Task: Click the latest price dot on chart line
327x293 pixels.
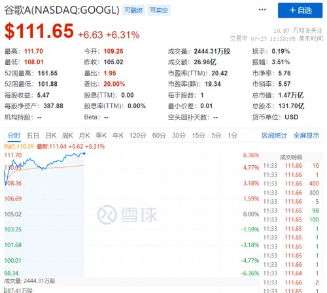Action: tap(84, 153)
